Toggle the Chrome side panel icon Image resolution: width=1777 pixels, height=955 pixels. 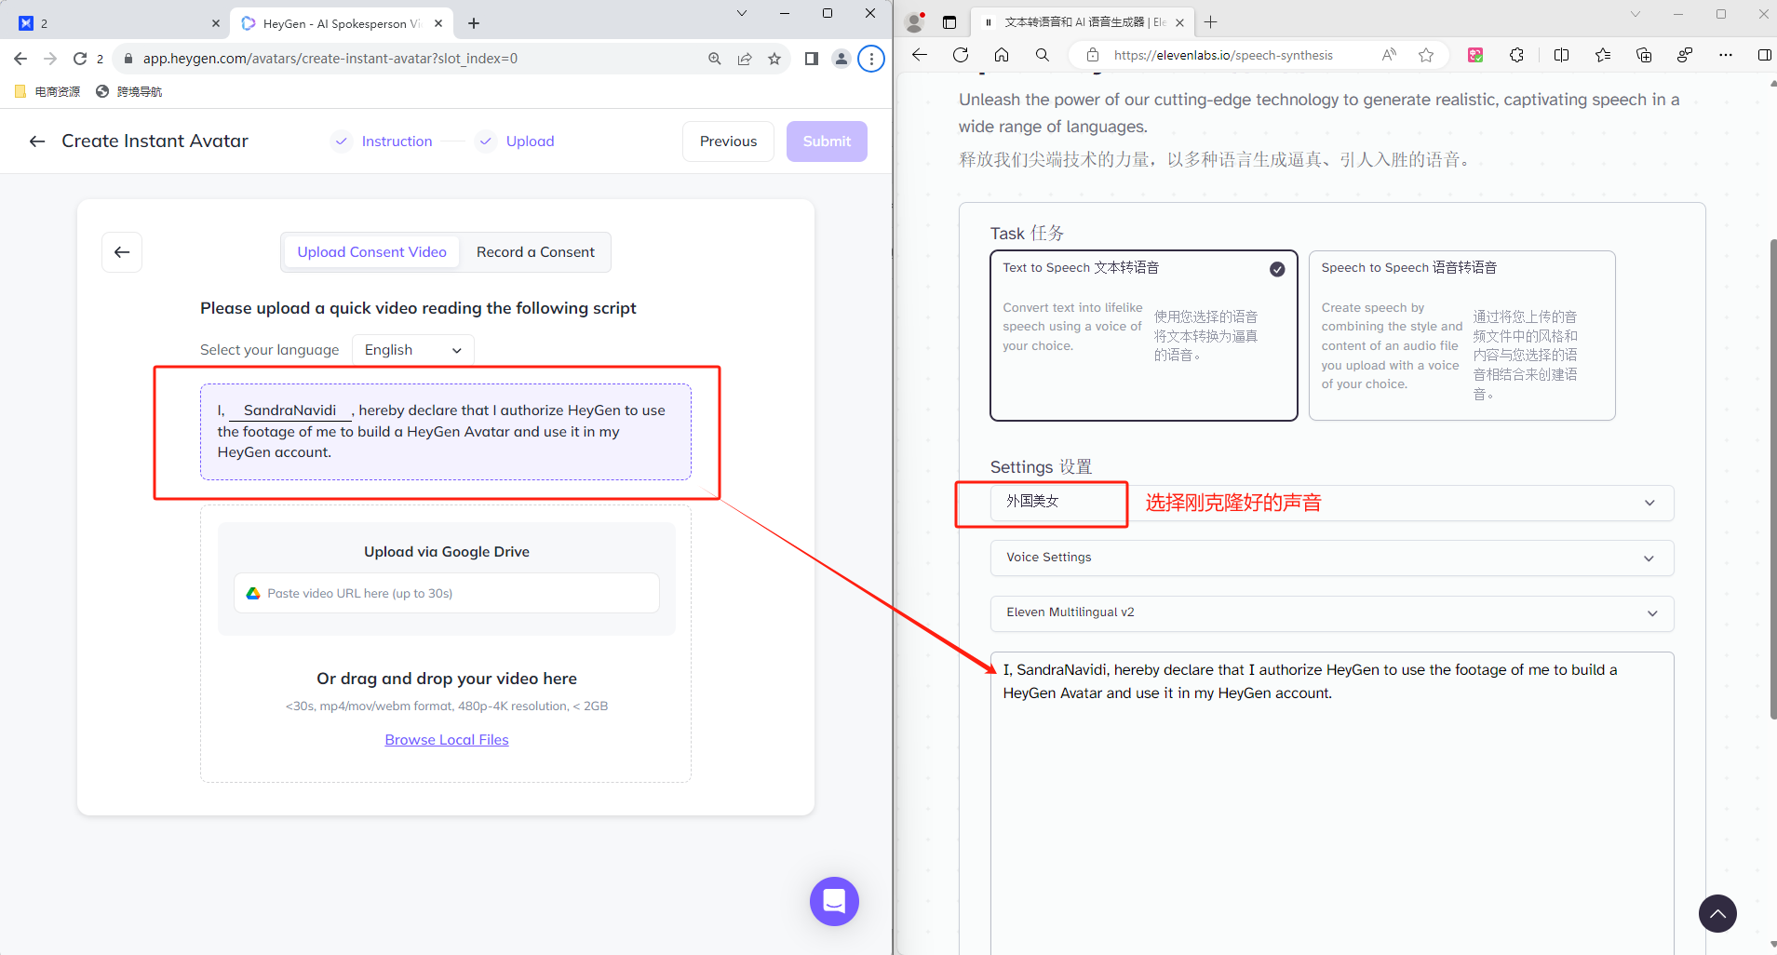click(812, 59)
